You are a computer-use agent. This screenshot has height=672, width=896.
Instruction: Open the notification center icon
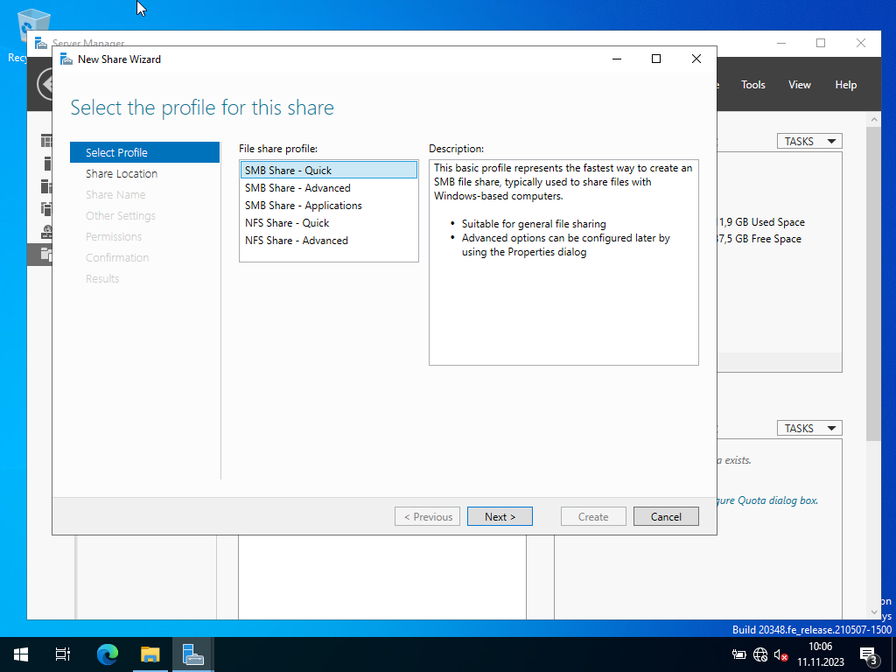(869, 654)
